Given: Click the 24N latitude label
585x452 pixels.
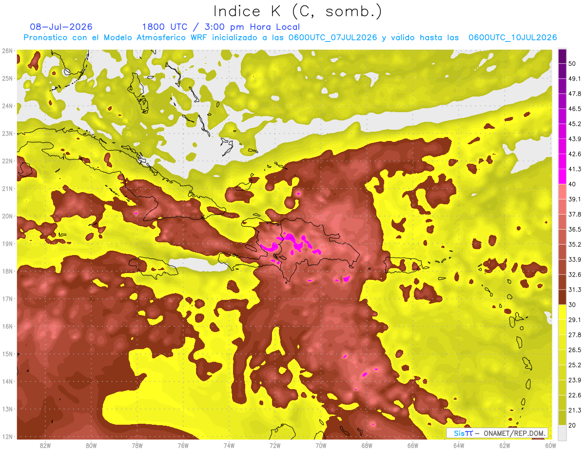Looking at the screenshot, I should click(x=7, y=106).
